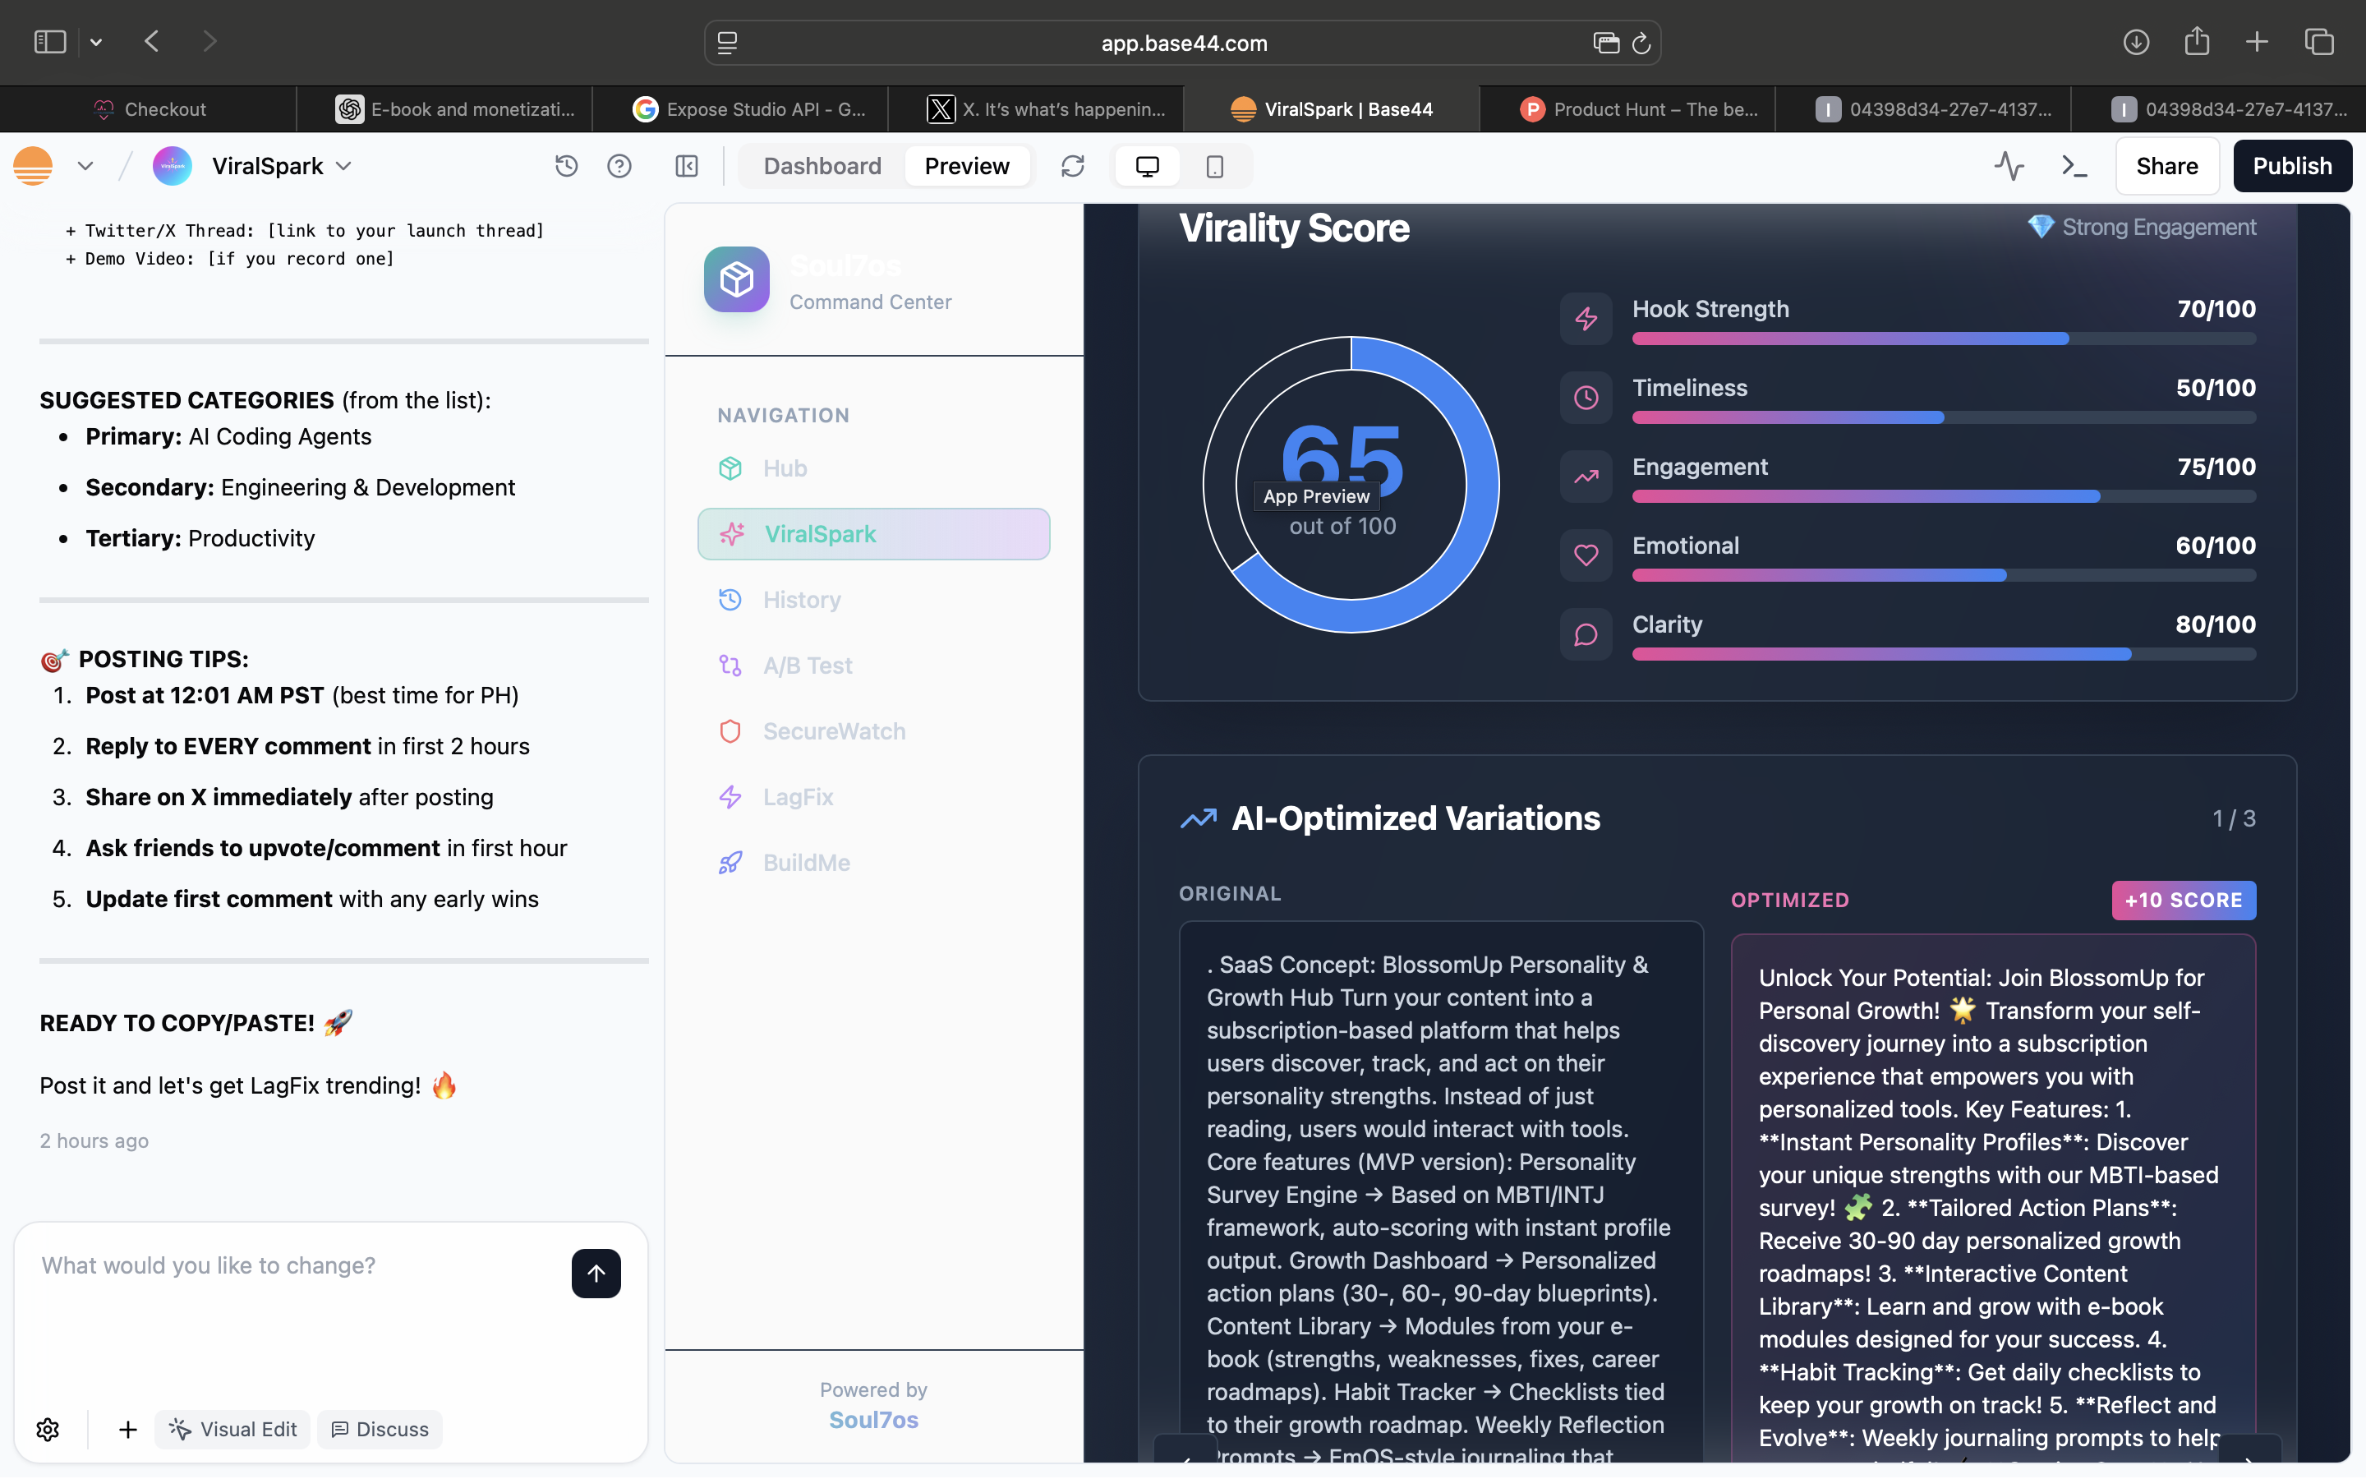Switch to the Product Hunt browser tab
This screenshot has height=1479, width=2366.
coord(1632,108)
